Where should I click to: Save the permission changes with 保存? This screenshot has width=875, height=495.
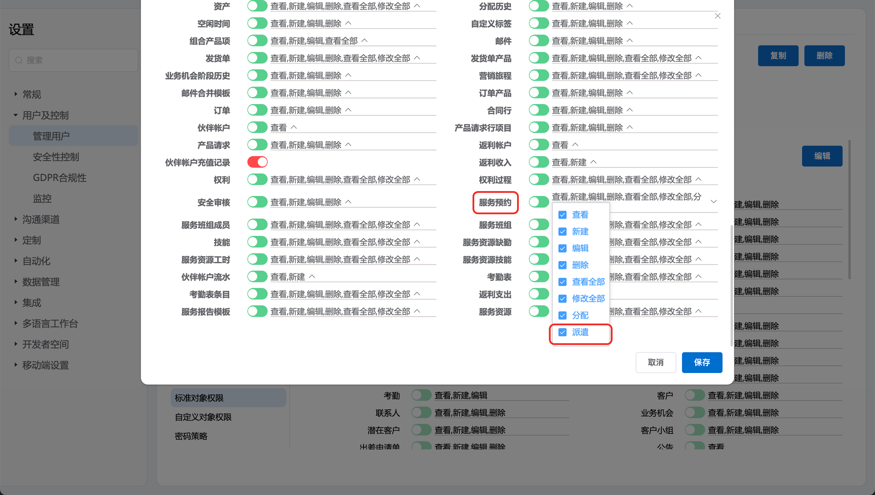702,363
